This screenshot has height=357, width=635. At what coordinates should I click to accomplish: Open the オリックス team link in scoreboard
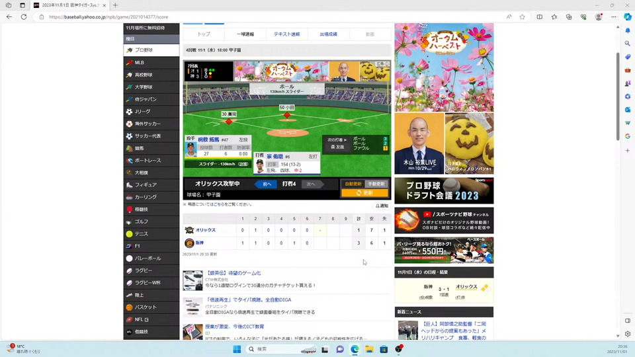point(205,230)
